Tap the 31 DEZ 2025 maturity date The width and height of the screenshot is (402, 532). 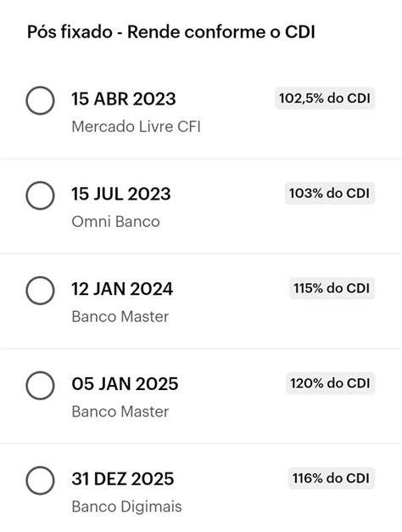[123, 479]
